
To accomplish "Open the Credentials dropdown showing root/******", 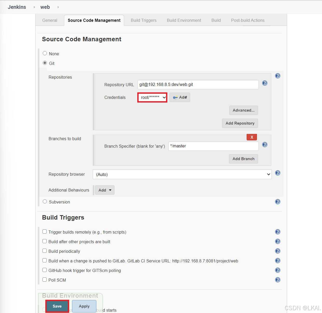I will 152,97.
